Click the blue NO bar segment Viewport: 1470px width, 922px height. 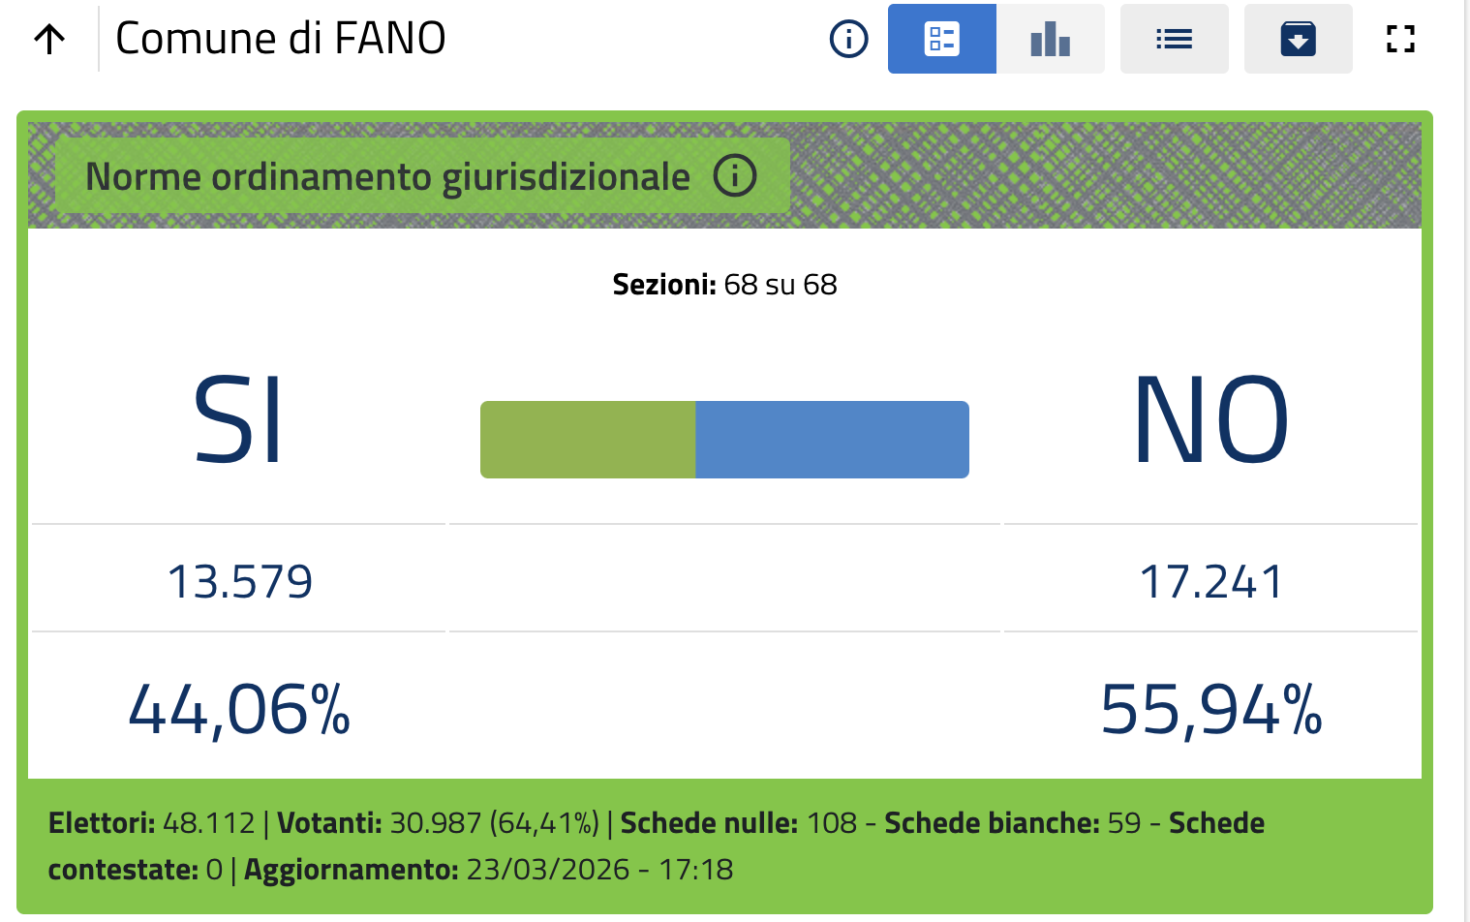[x=832, y=440]
